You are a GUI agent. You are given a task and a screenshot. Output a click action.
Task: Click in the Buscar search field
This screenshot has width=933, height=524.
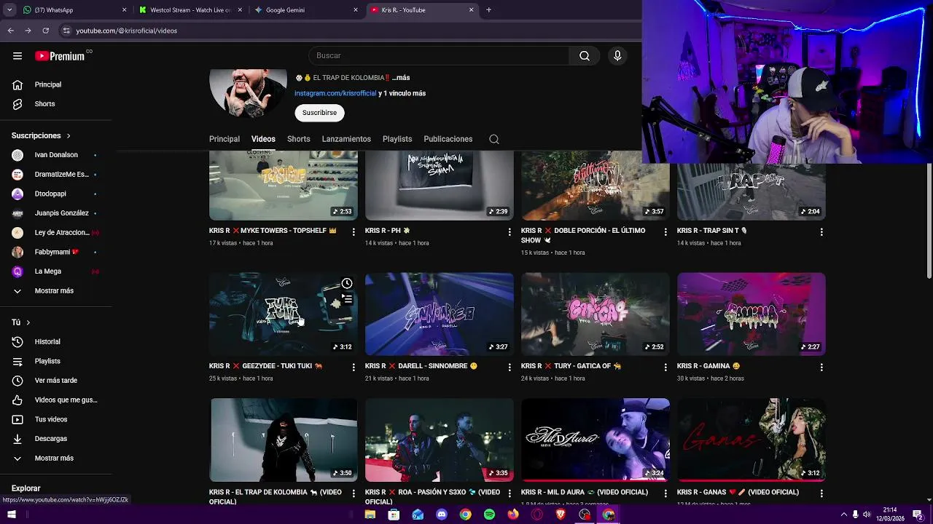coord(439,56)
